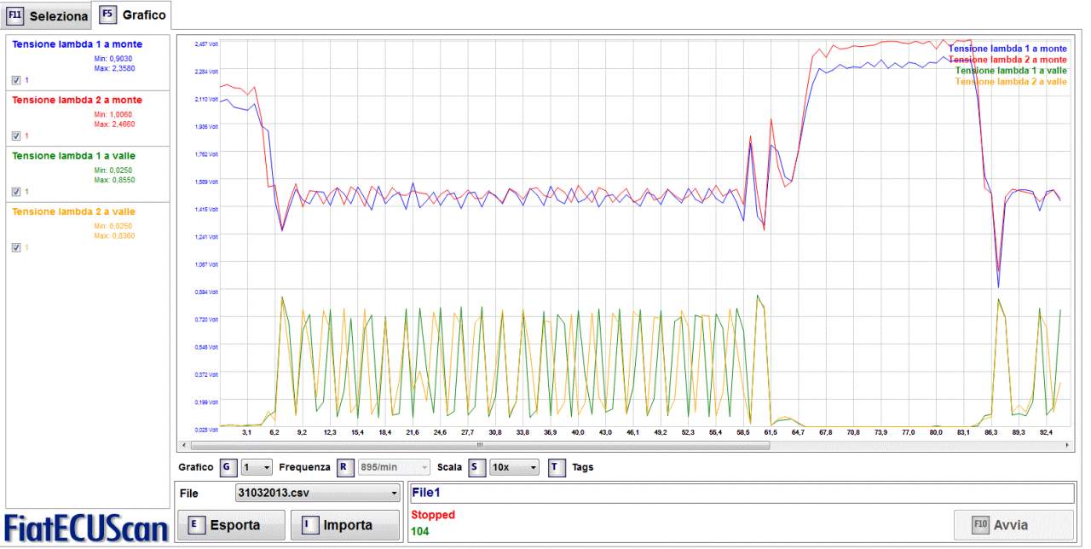Click the S shortcut icon next to Scala
Screen dimensions: 1091x549
coord(477,467)
